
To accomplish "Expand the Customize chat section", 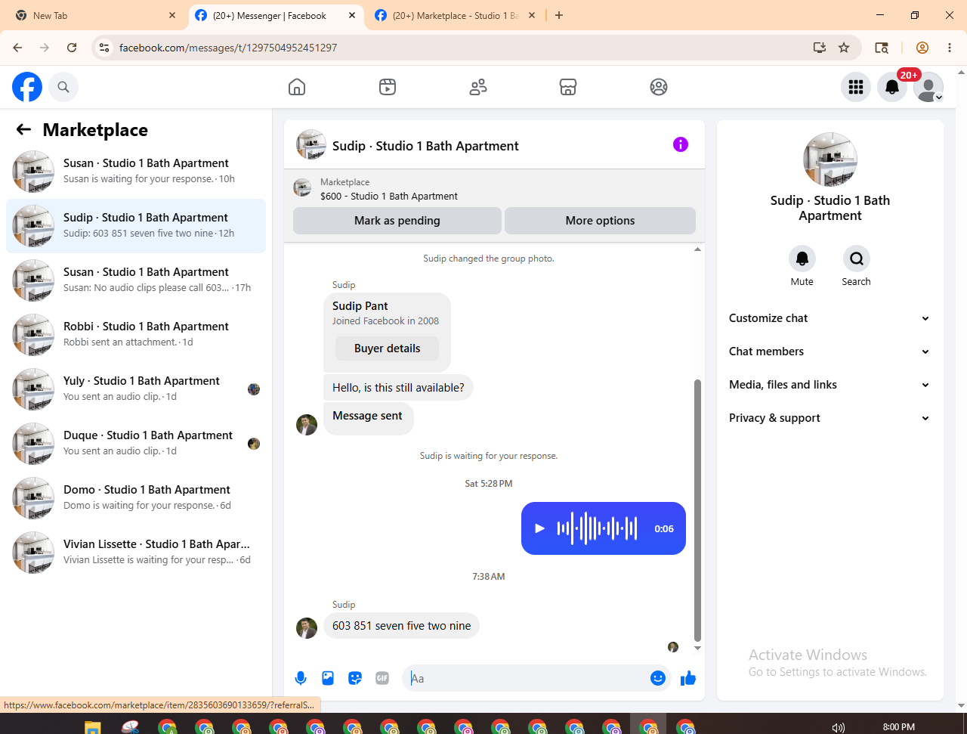I will point(830,318).
